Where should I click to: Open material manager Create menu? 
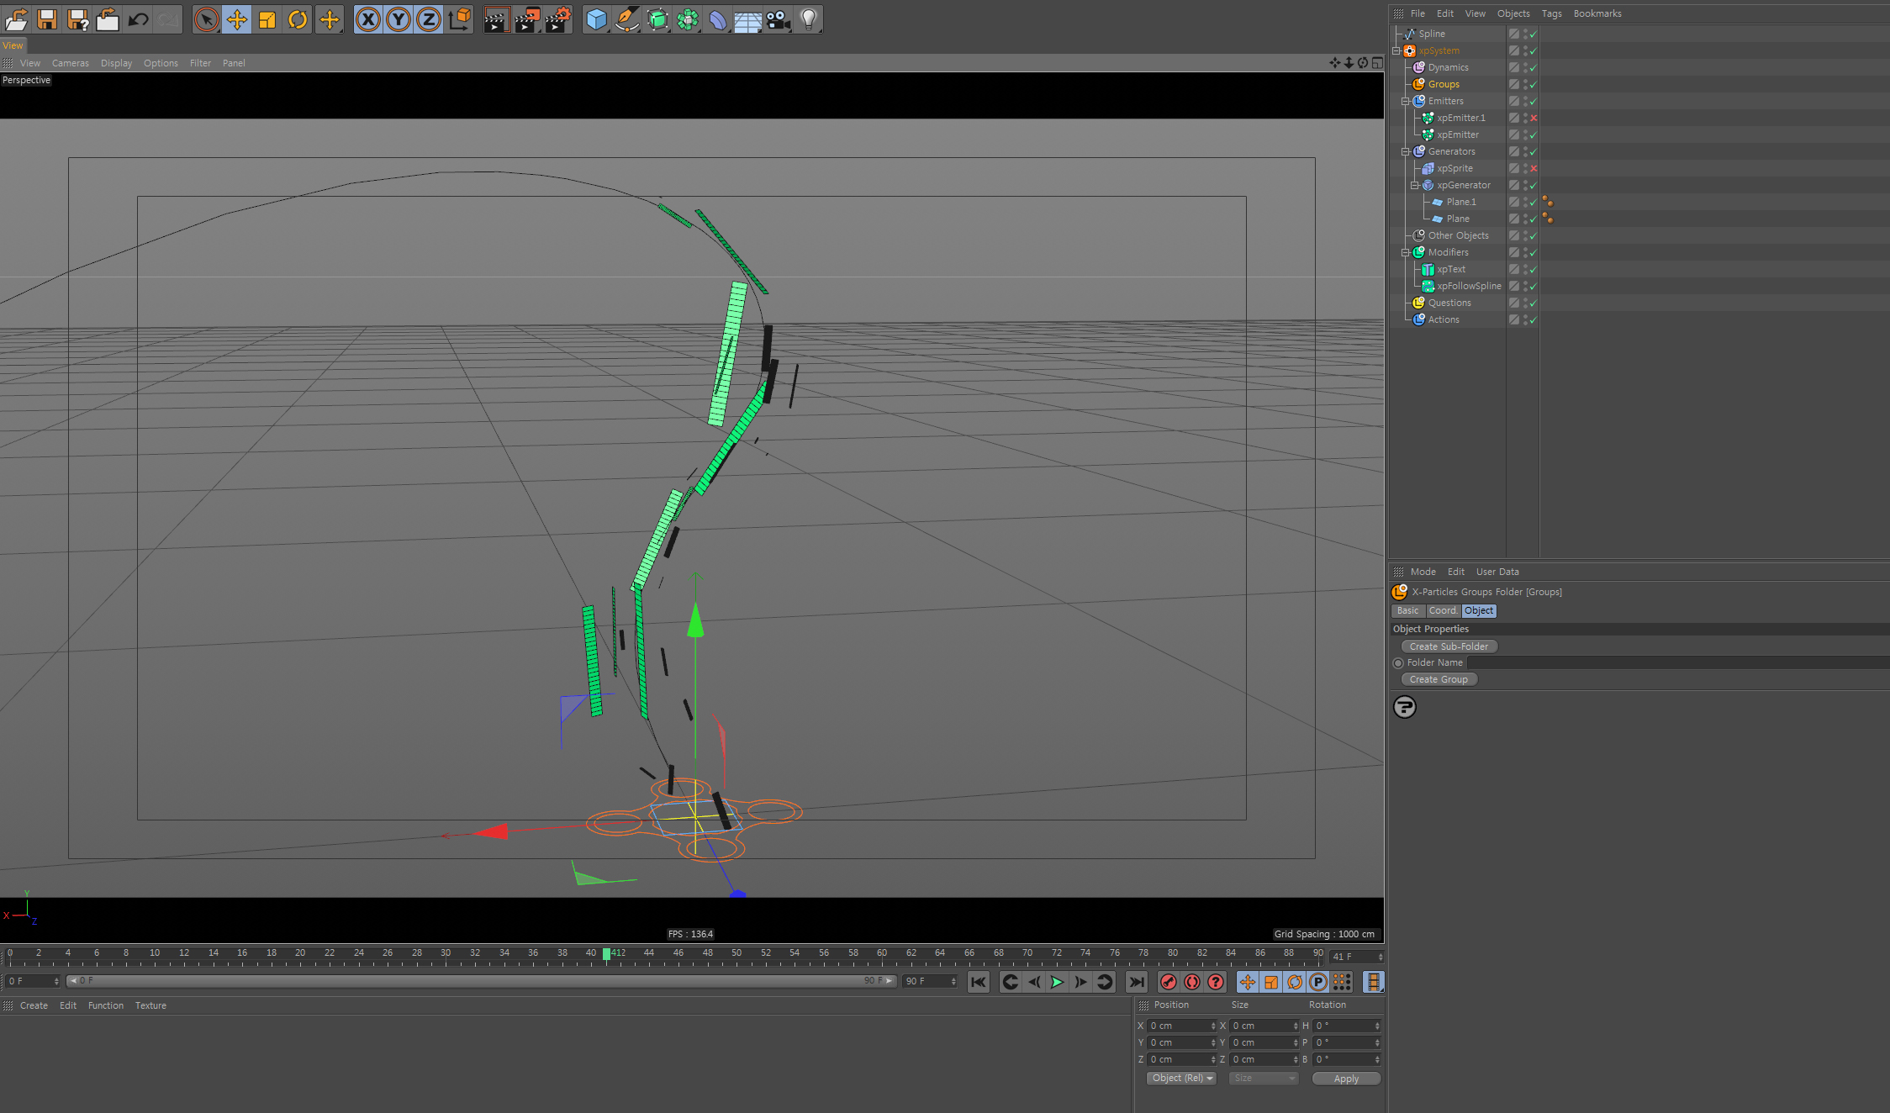click(x=34, y=1005)
